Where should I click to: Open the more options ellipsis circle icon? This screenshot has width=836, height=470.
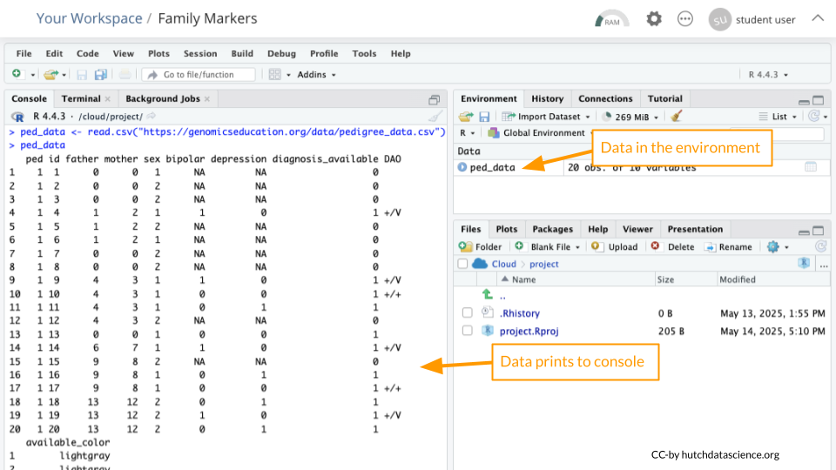pos(685,19)
